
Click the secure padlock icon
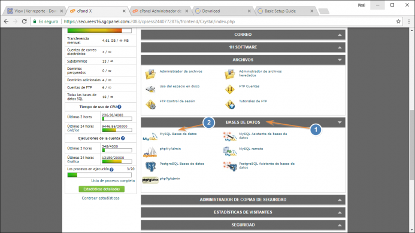click(34, 22)
